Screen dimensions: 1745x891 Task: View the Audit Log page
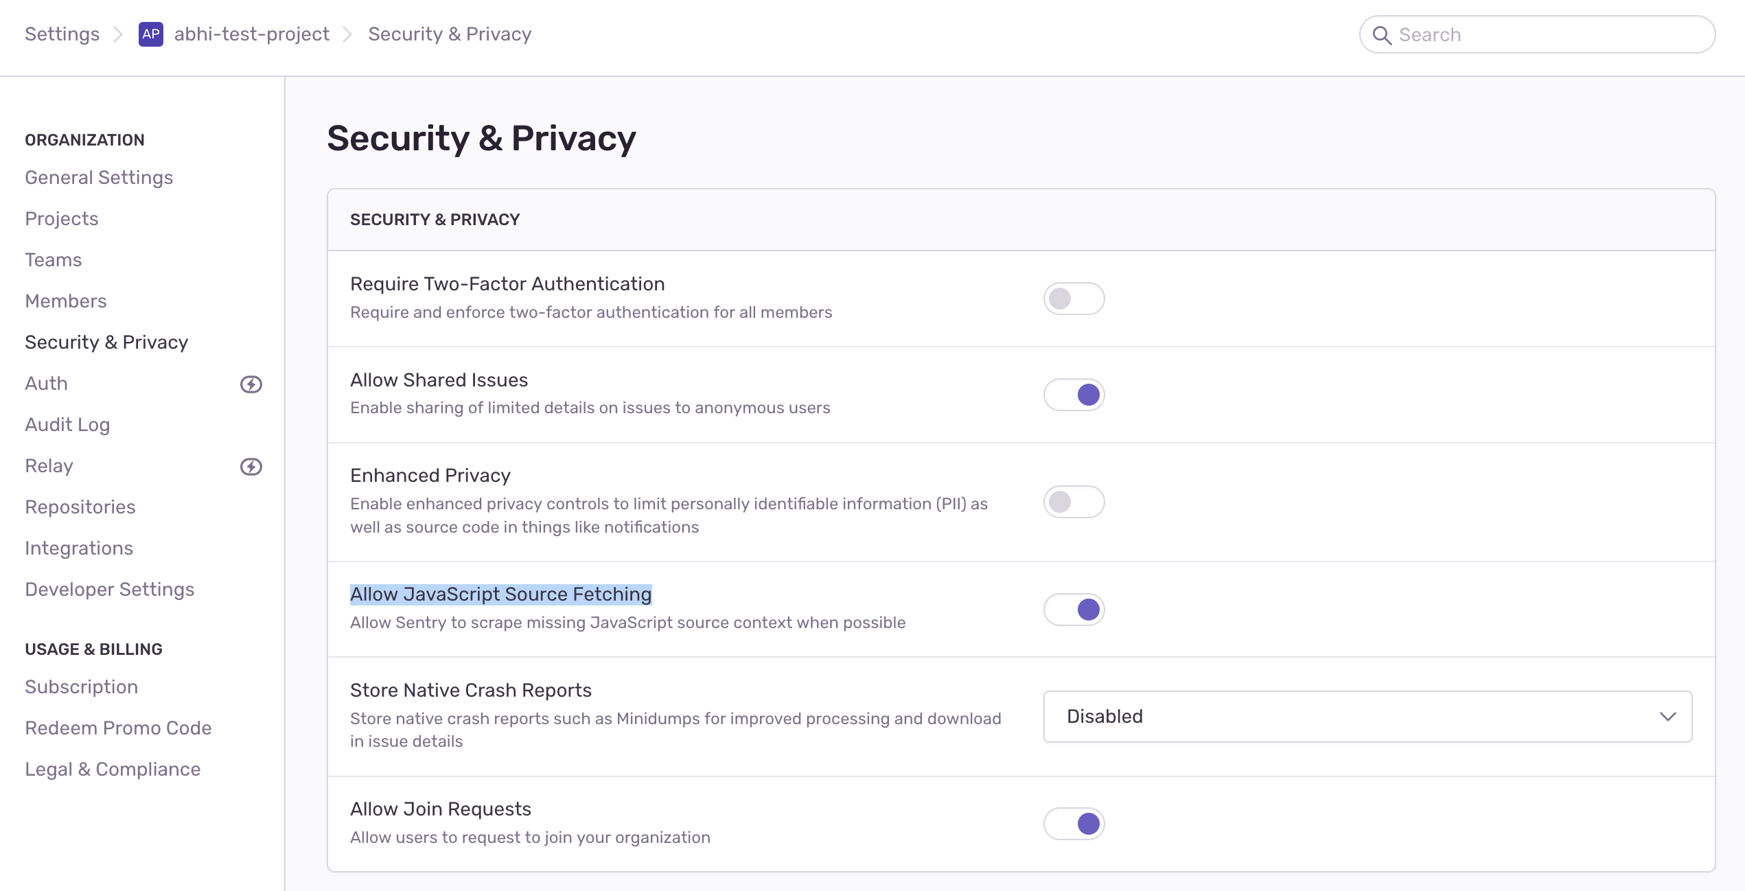(67, 424)
